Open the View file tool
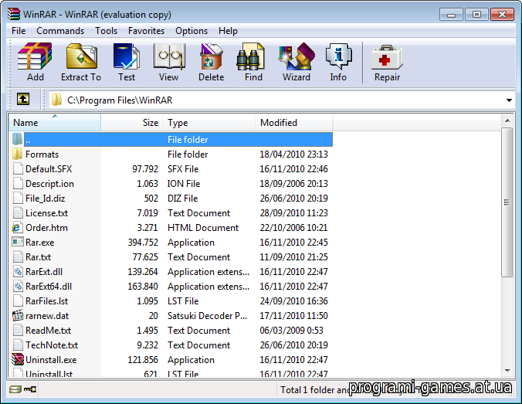Image resolution: width=522 pixels, height=404 pixels. (169, 63)
